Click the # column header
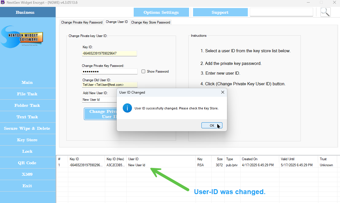Screen dimensions: 340x203 tap(62, 159)
